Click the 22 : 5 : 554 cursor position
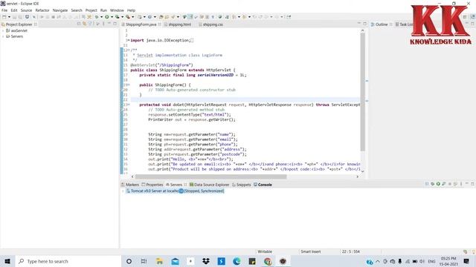The height and width of the screenshot is (267, 476). click(350, 251)
